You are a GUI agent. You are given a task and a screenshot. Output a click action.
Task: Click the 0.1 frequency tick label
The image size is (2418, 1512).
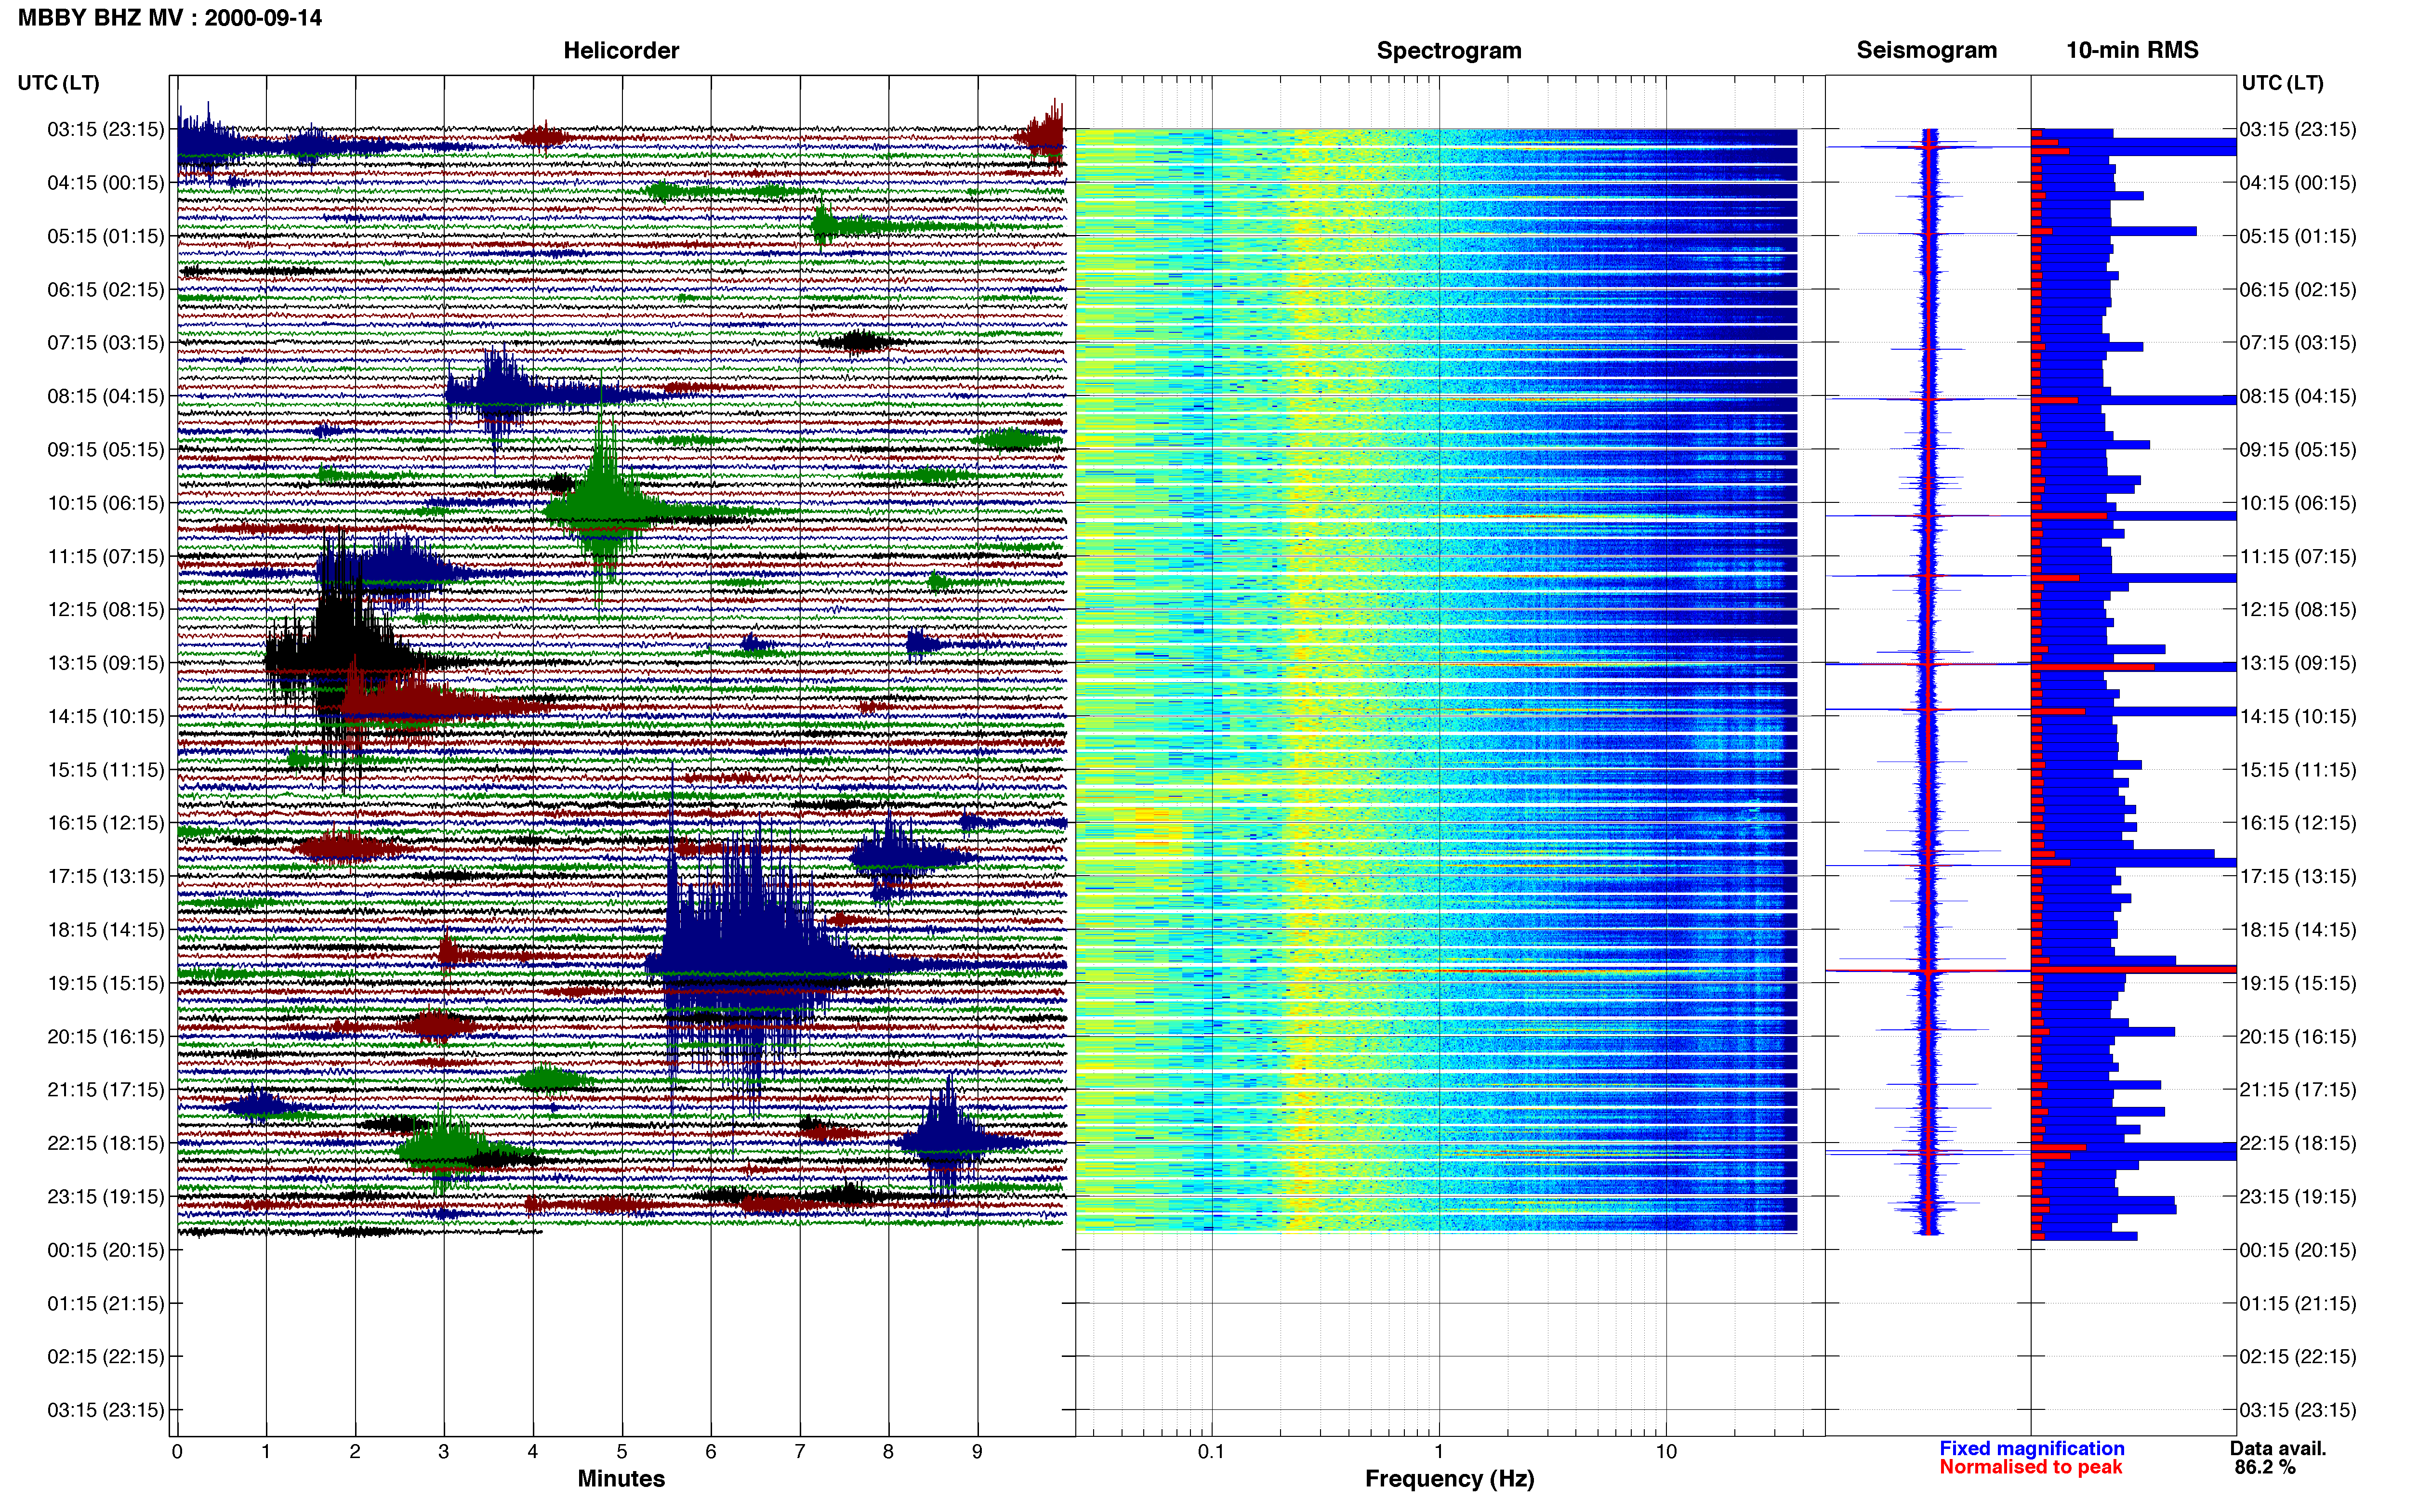(x=1211, y=1451)
